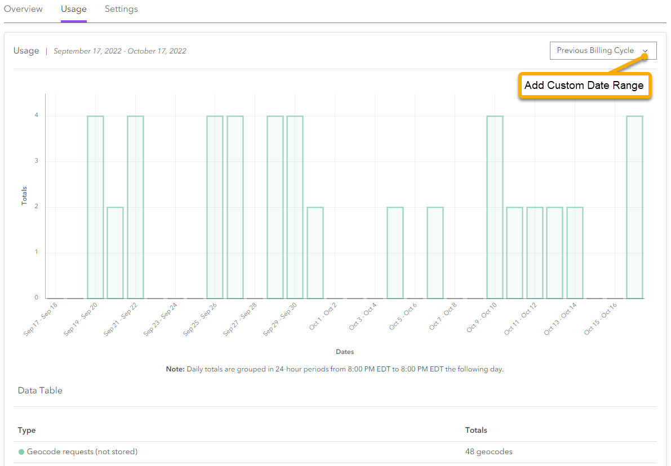Screen dimensions: 671x466
Task: Click the Type column header
Action: [x=26, y=430]
